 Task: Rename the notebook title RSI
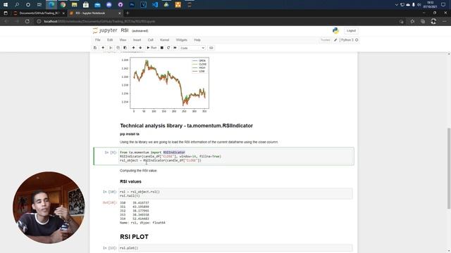[125, 30]
